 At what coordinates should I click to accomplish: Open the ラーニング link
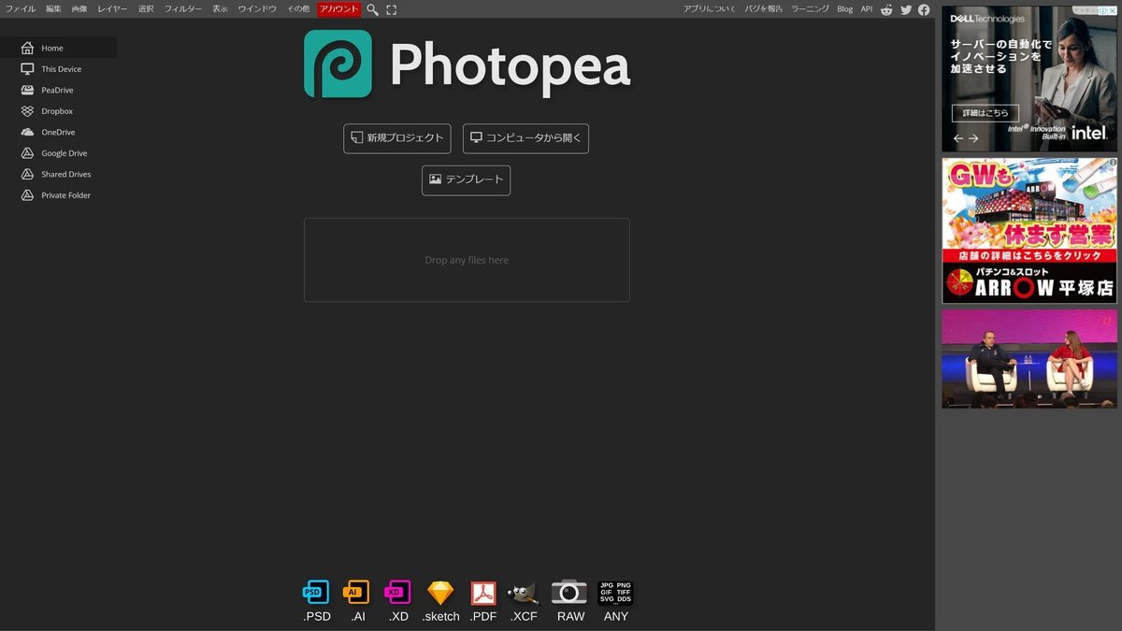coord(810,8)
